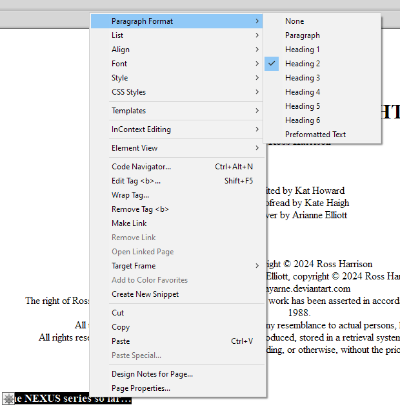The image size is (400, 414).
Task: Open Design Notes for Page
Action: (x=152, y=374)
